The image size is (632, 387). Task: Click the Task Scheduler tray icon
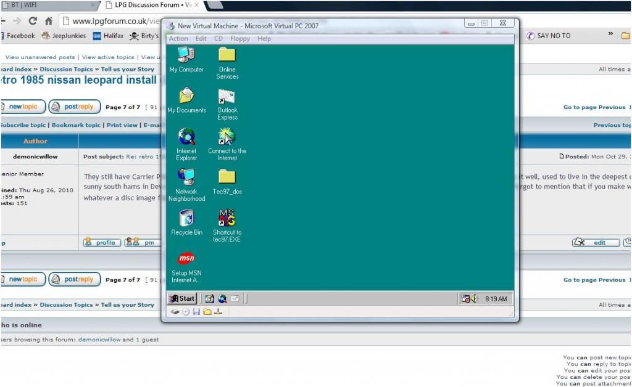[465, 298]
